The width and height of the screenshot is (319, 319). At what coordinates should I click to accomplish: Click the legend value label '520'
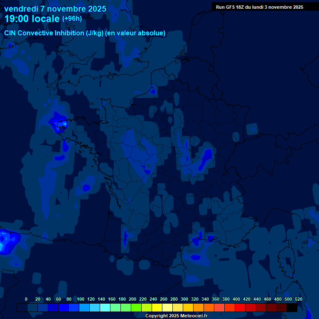tap(298, 299)
